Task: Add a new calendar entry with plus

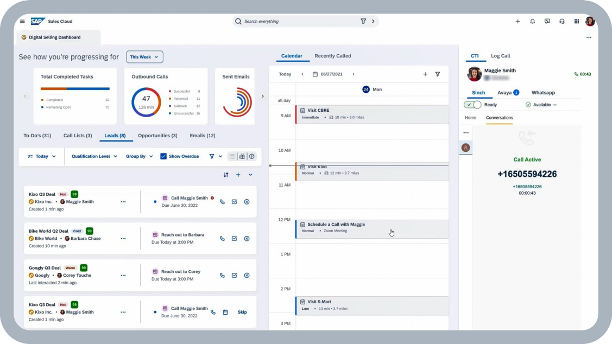Action: point(425,74)
